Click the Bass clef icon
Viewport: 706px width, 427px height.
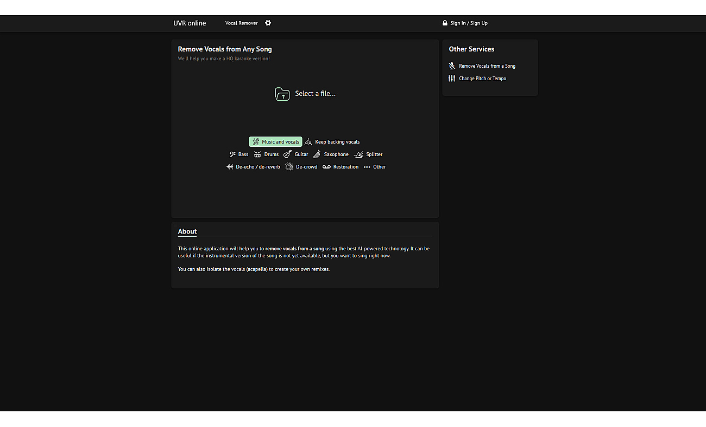click(x=232, y=154)
